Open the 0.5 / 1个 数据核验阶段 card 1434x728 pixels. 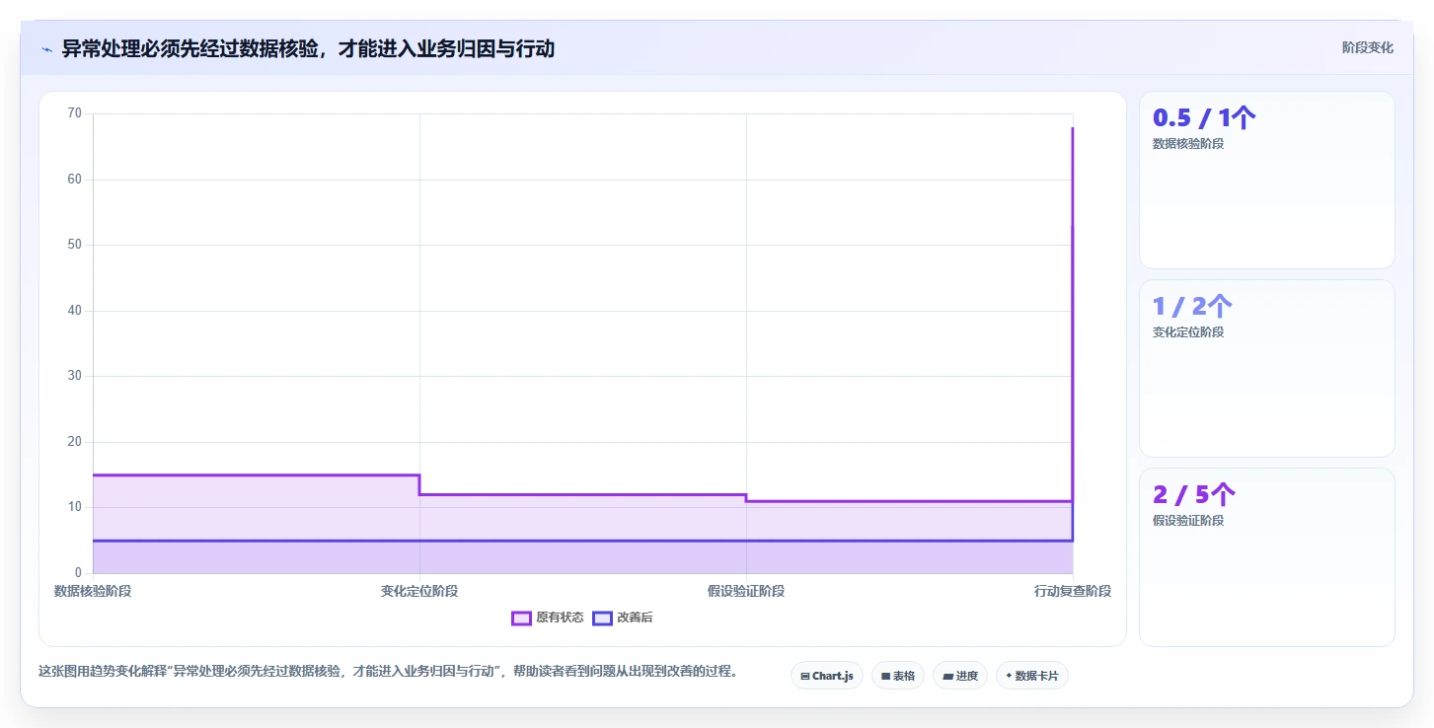point(1267,180)
